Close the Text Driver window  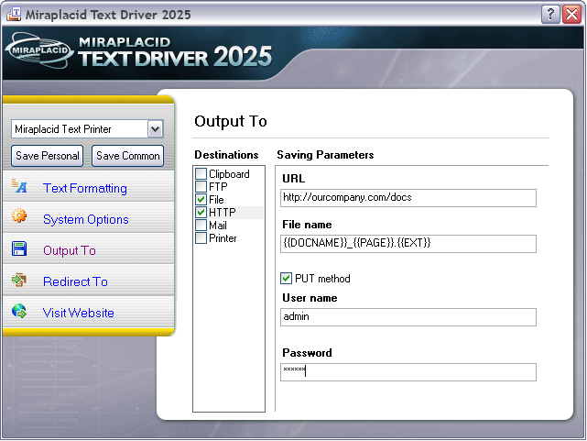(x=572, y=15)
